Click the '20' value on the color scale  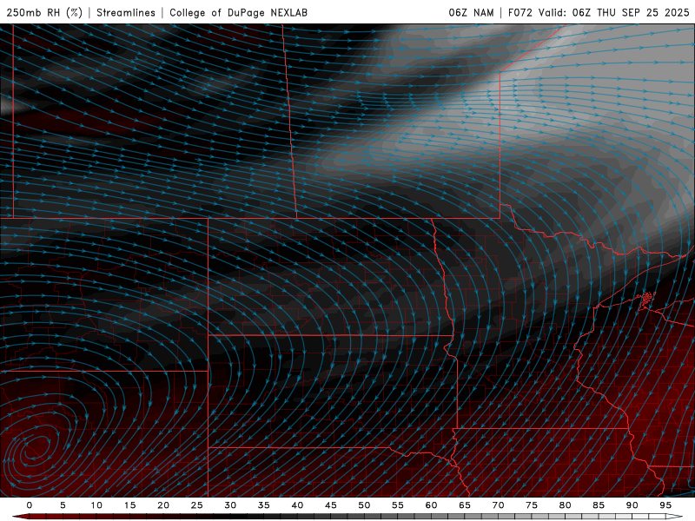[x=163, y=505]
